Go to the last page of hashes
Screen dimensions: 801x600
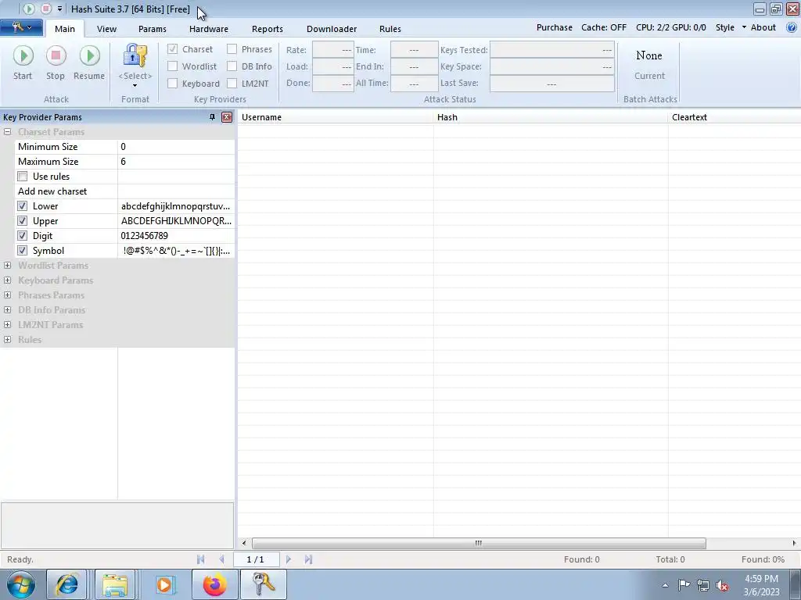[x=308, y=559]
